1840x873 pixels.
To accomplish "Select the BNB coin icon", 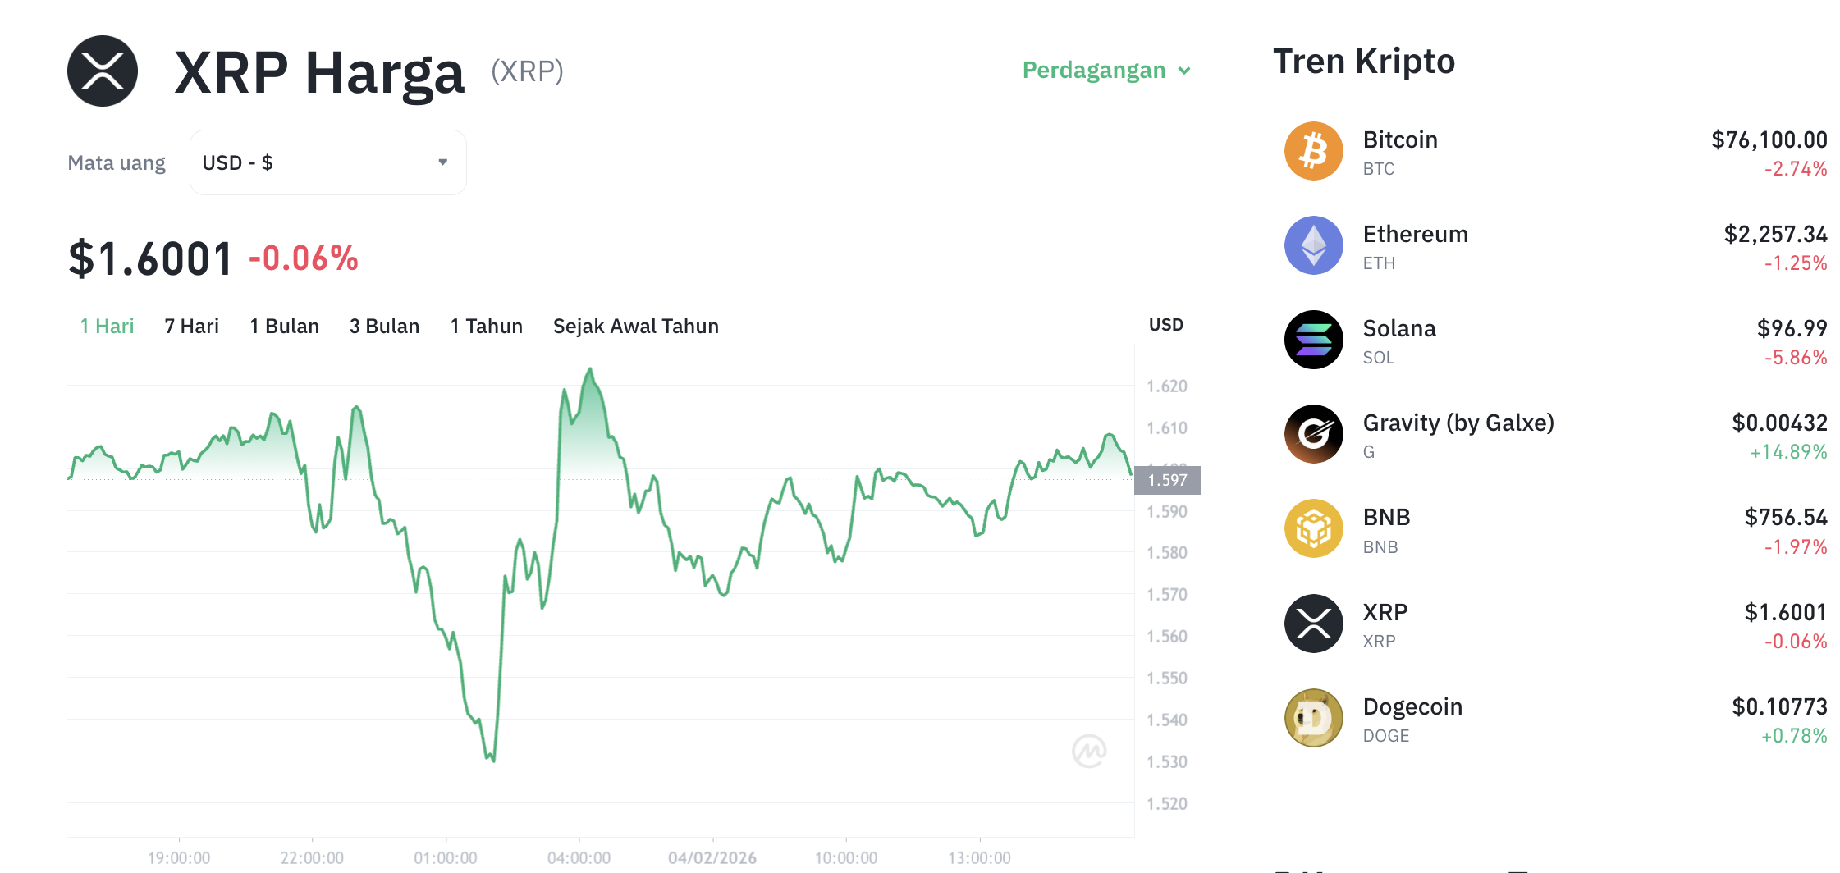I will [x=1312, y=528].
